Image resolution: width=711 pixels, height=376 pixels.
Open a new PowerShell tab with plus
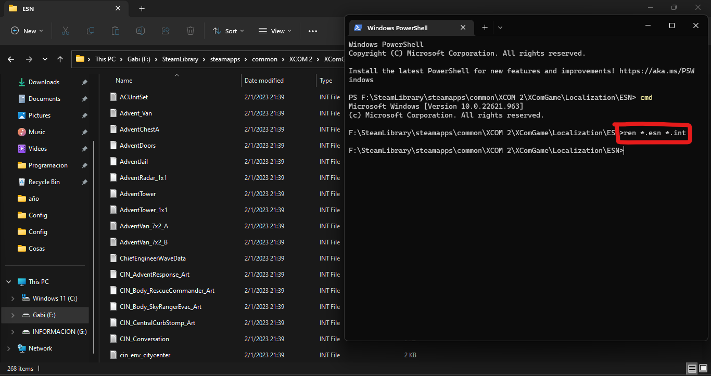point(485,28)
